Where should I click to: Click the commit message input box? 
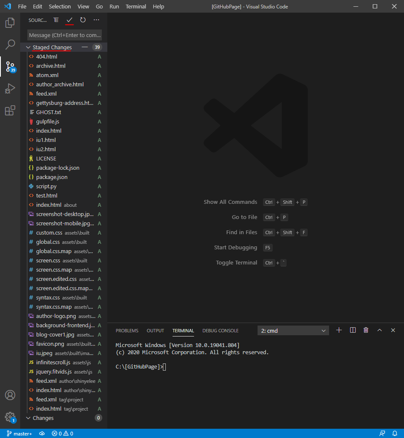[64, 35]
